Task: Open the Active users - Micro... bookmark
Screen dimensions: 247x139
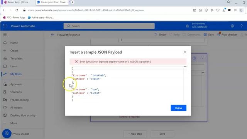Action: coord(41,17)
